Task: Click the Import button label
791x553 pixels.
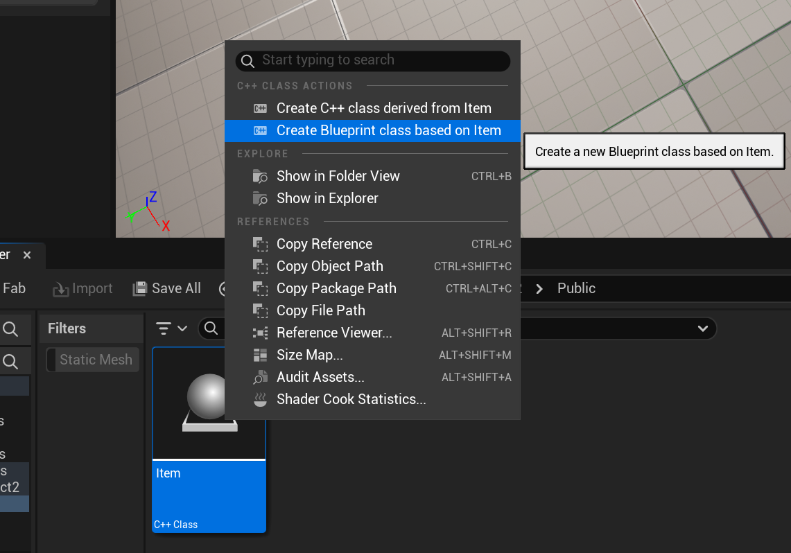Action: [x=92, y=288]
